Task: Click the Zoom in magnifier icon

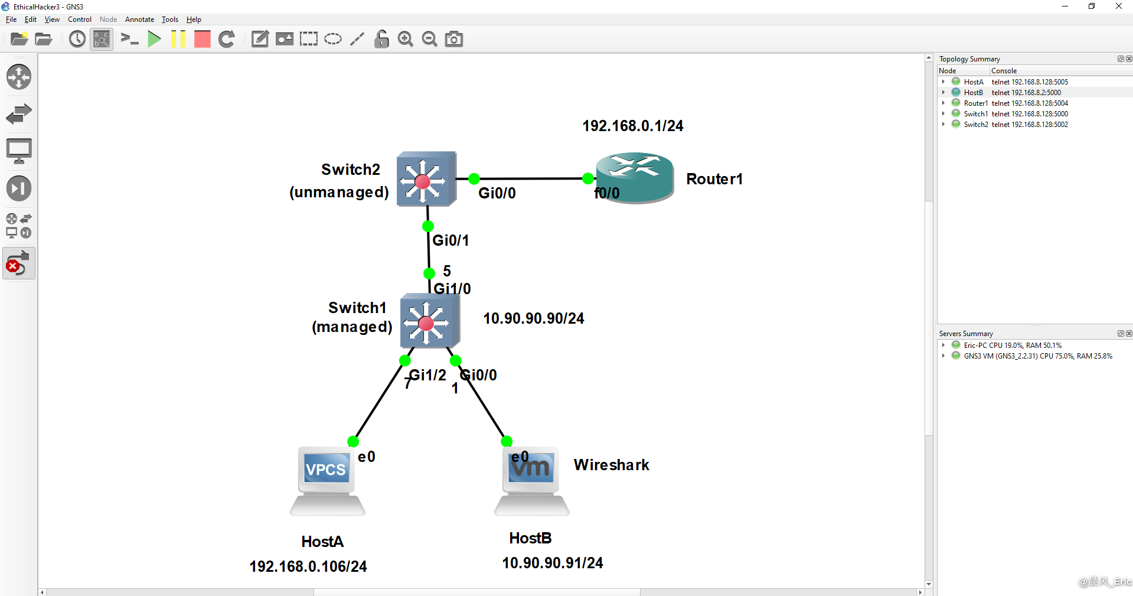Action: click(406, 39)
